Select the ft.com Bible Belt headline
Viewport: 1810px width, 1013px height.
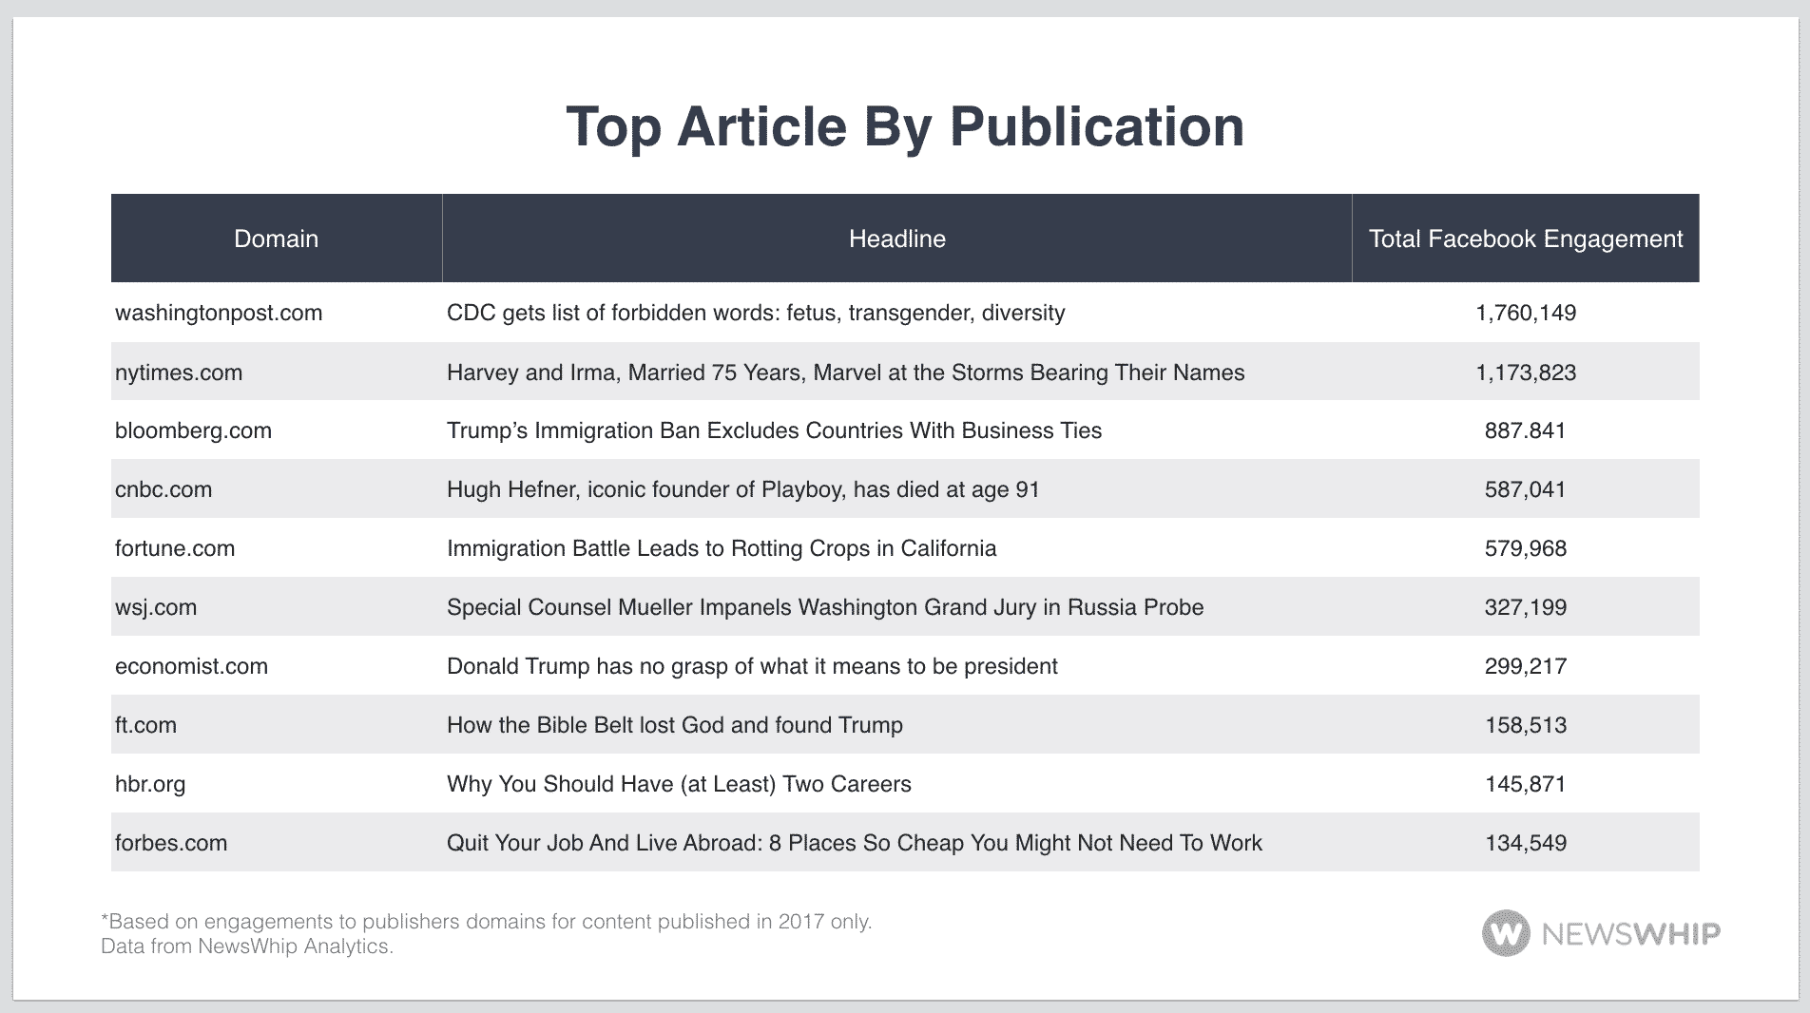pyautogui.click(x=674, y=725)
